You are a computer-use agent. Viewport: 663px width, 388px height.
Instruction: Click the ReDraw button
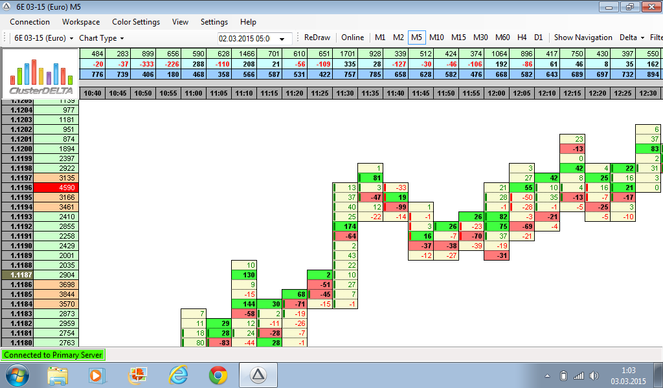pos(317,38)
